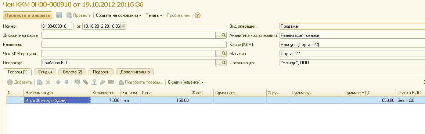Image resolution: width=425 pixels, height=134 pixels.
Task: Click the data collection terminal icon
Action: point(86,82)
